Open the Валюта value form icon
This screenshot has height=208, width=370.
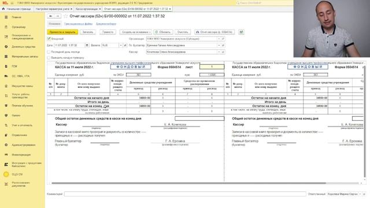click(x=125, y=45)
